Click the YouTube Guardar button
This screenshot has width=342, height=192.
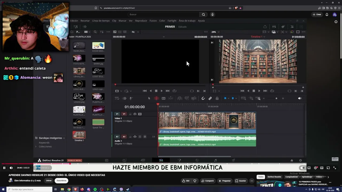tap(240, 181)
